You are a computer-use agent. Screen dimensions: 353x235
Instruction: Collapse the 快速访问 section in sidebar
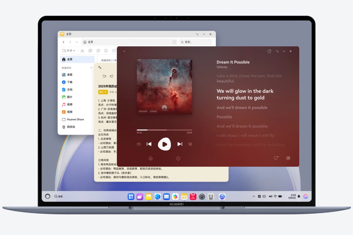(x=91, y=68)
